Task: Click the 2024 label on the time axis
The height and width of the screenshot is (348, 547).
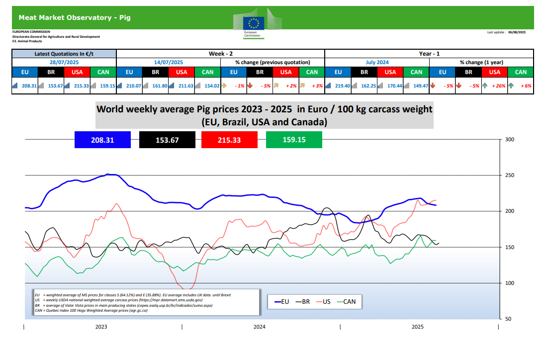Action: click(x=259, y=327)
